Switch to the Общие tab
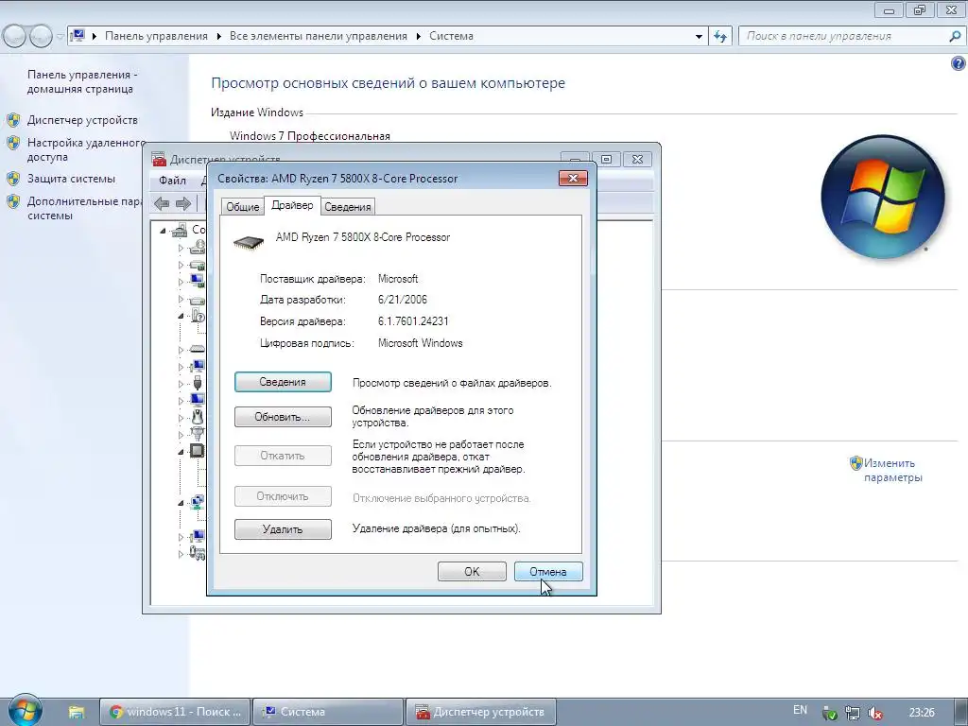Viewport: 968px width, 726px height. (x=243, y=207)
